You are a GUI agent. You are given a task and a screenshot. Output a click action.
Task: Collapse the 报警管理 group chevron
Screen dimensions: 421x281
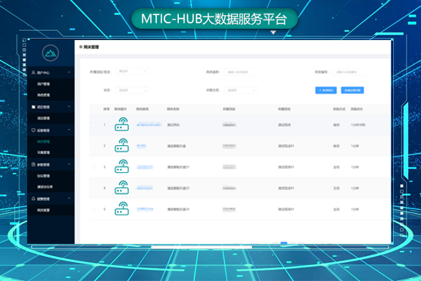click(x=69, y=198)
